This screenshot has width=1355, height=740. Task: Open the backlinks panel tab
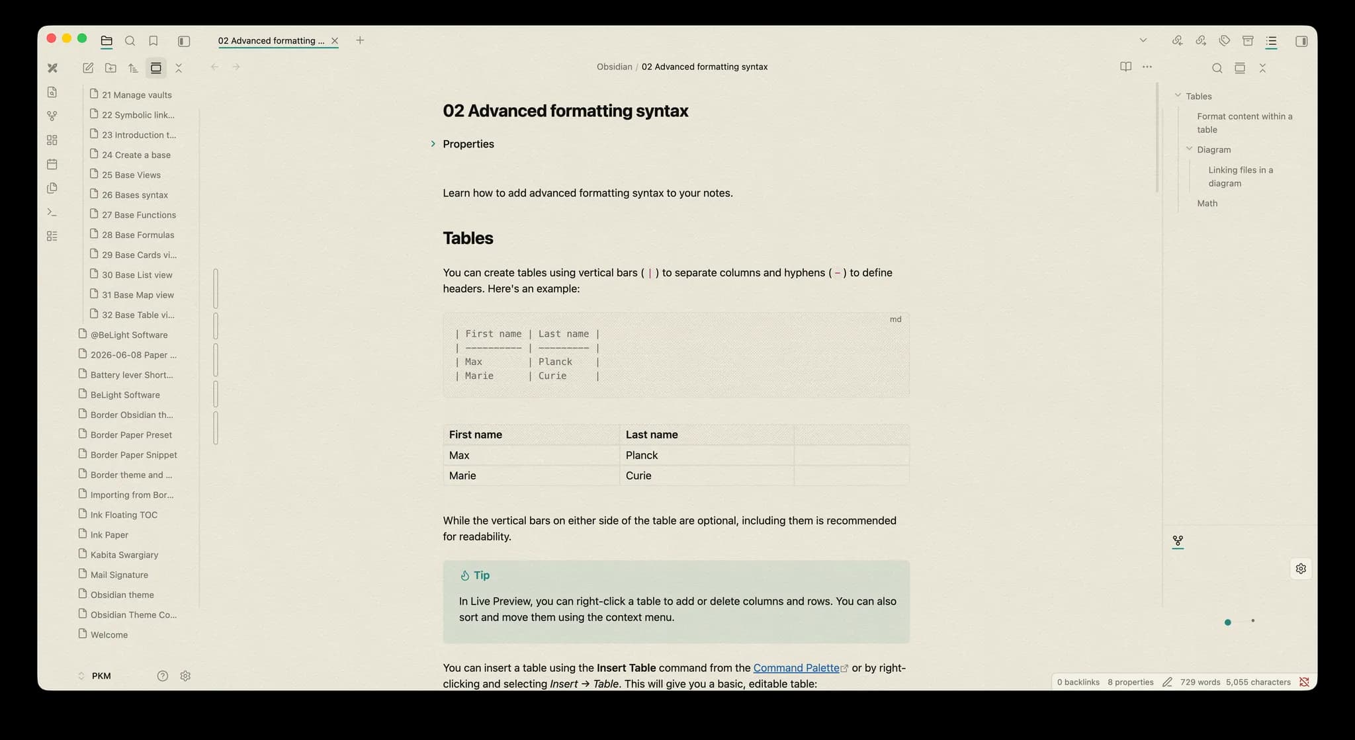1177,41
